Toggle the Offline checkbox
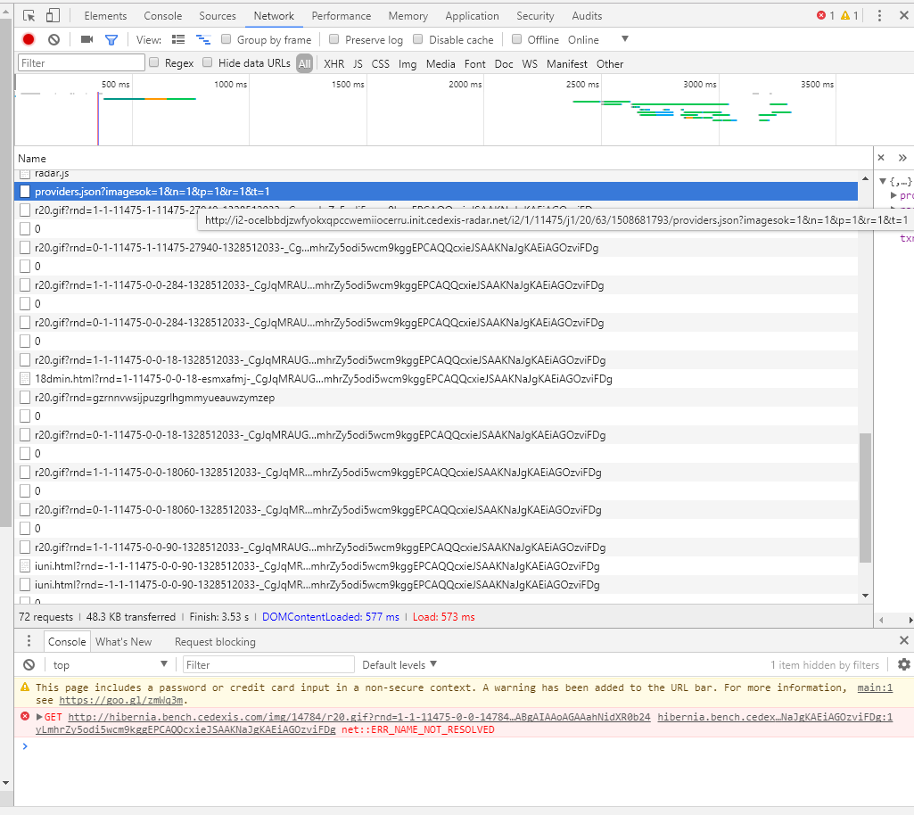 tap(516, 39)
